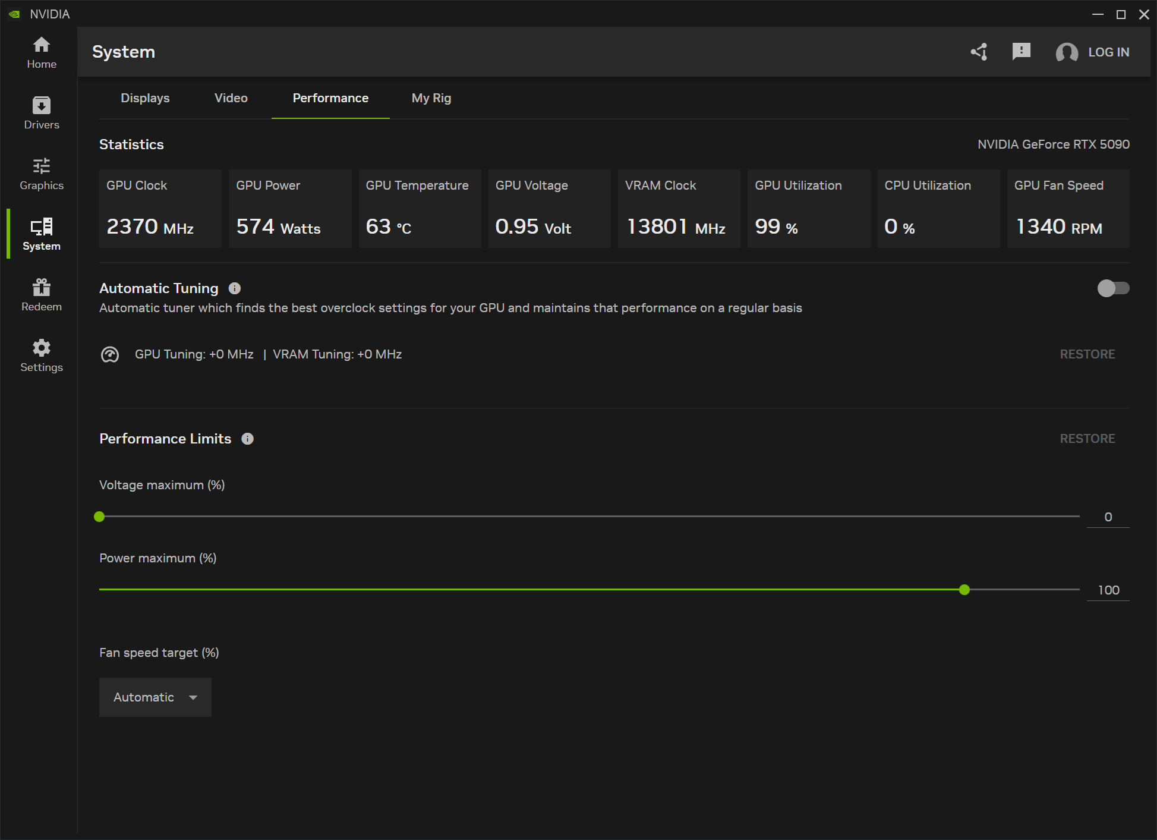The image size is (1157, 840).
Task: Click the 'VRAM Tuning: +0 MHz' text
Action: pos(337,354)
